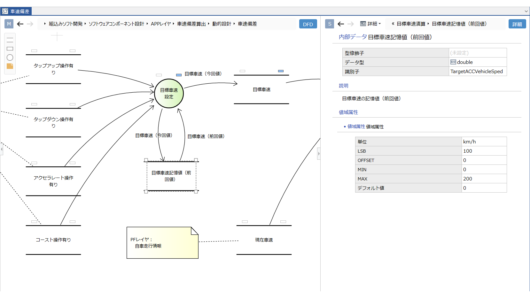Click the blue DFD button
The width and height of the screenshot is (530, 298).
pos(308,24)
